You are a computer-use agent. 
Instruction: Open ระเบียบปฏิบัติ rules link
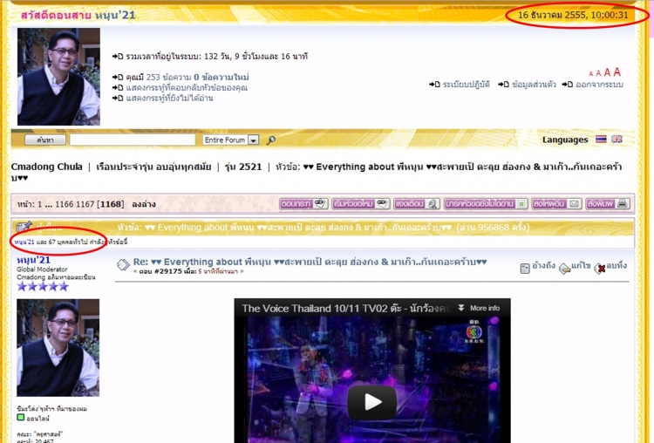point(466,85)
